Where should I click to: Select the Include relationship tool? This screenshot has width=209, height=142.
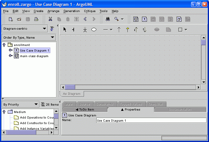(144, 30)
